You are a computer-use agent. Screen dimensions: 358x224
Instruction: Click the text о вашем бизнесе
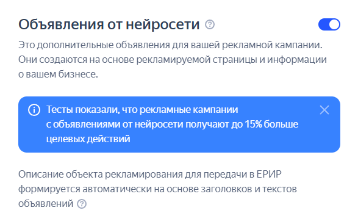coord(58,74)
